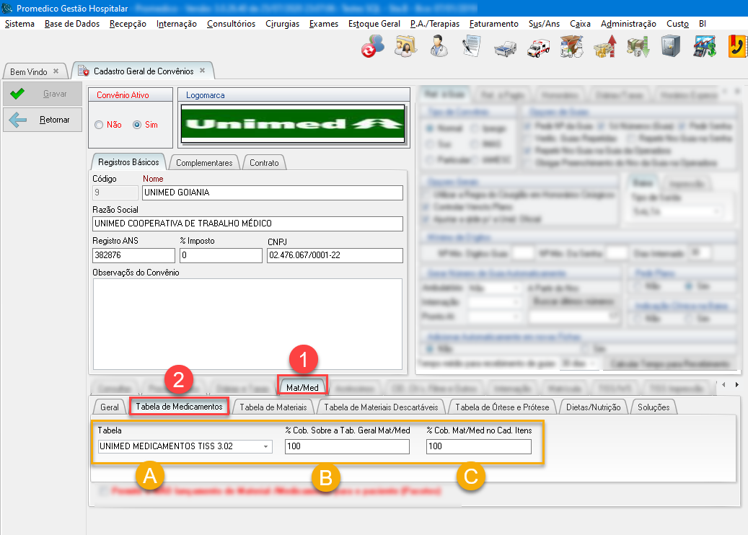
Task: Open the Caixa menu
Action: tap(580, 24)
